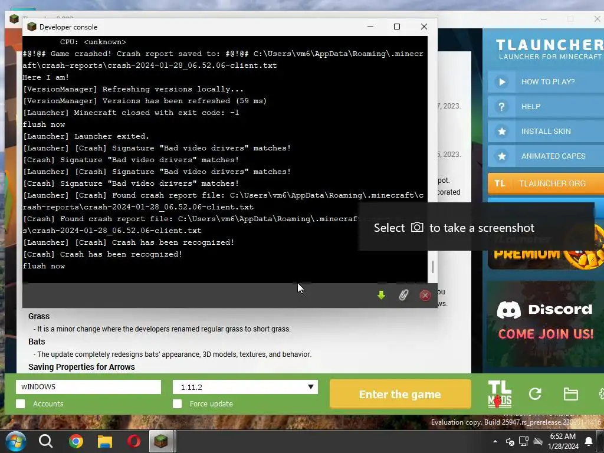Viewport: 604px width, 453px height.
Task: Click the Developer console title bar text
Action: click(x=68, y=27)
